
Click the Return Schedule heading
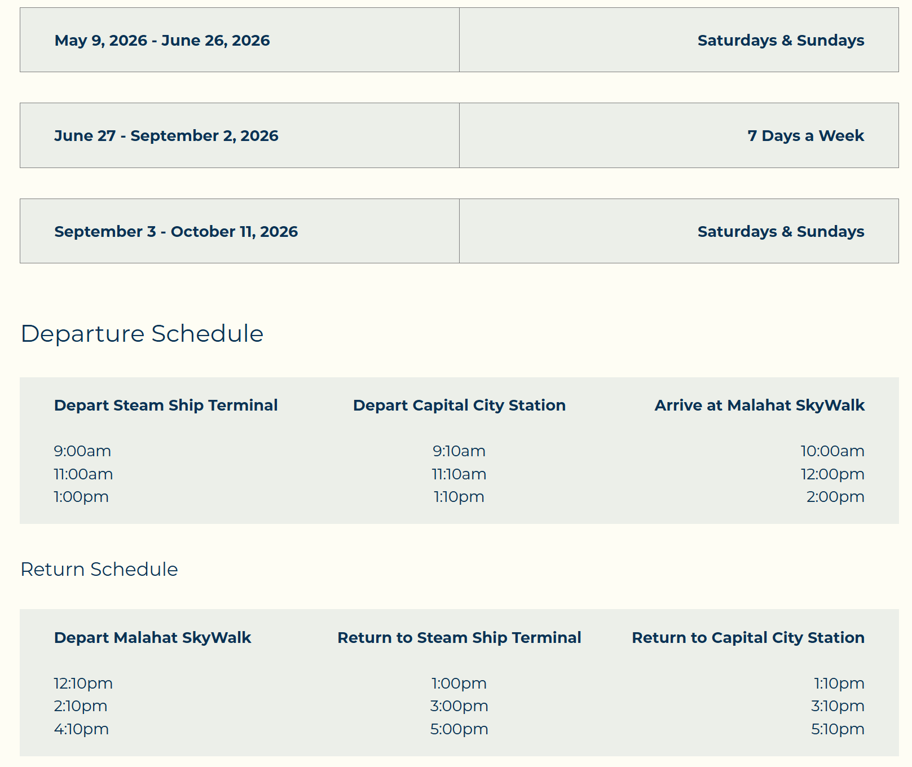tap(99, 569)
